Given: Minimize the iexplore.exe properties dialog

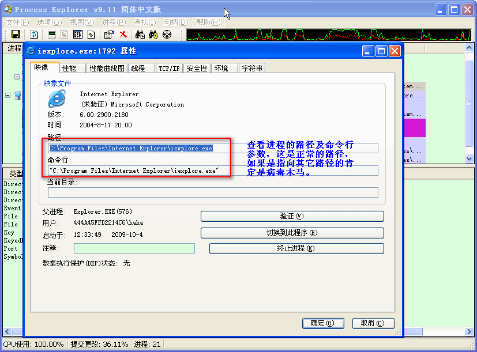Looking at the screenshot, I should [368, 51].
